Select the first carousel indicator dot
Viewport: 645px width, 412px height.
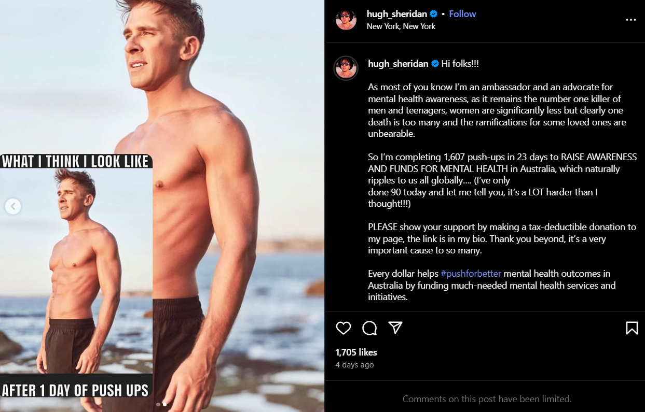pos(158,404)
